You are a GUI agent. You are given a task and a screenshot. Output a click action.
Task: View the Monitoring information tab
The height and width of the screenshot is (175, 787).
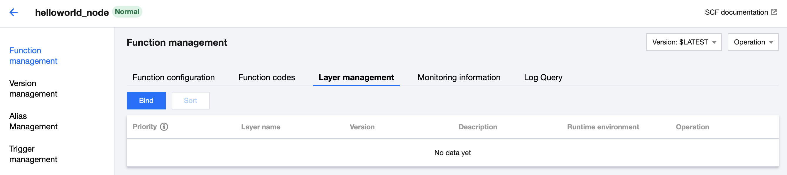pos(459,78)
